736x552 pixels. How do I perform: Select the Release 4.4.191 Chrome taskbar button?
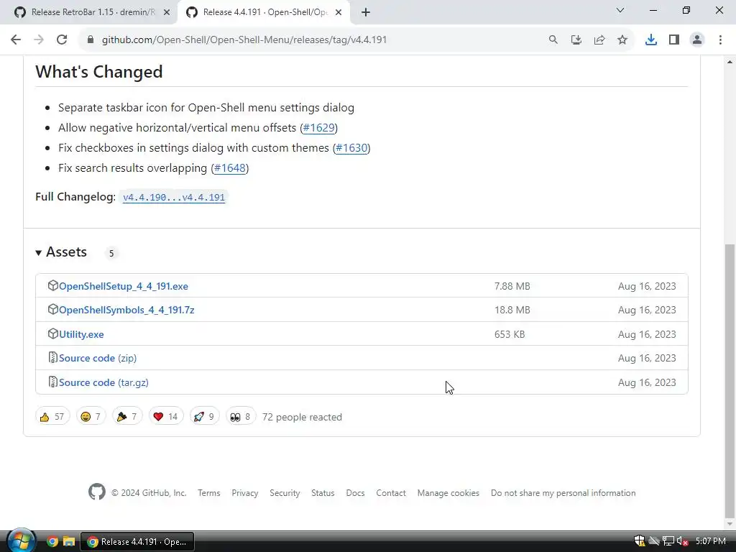[x=137, y=542]
